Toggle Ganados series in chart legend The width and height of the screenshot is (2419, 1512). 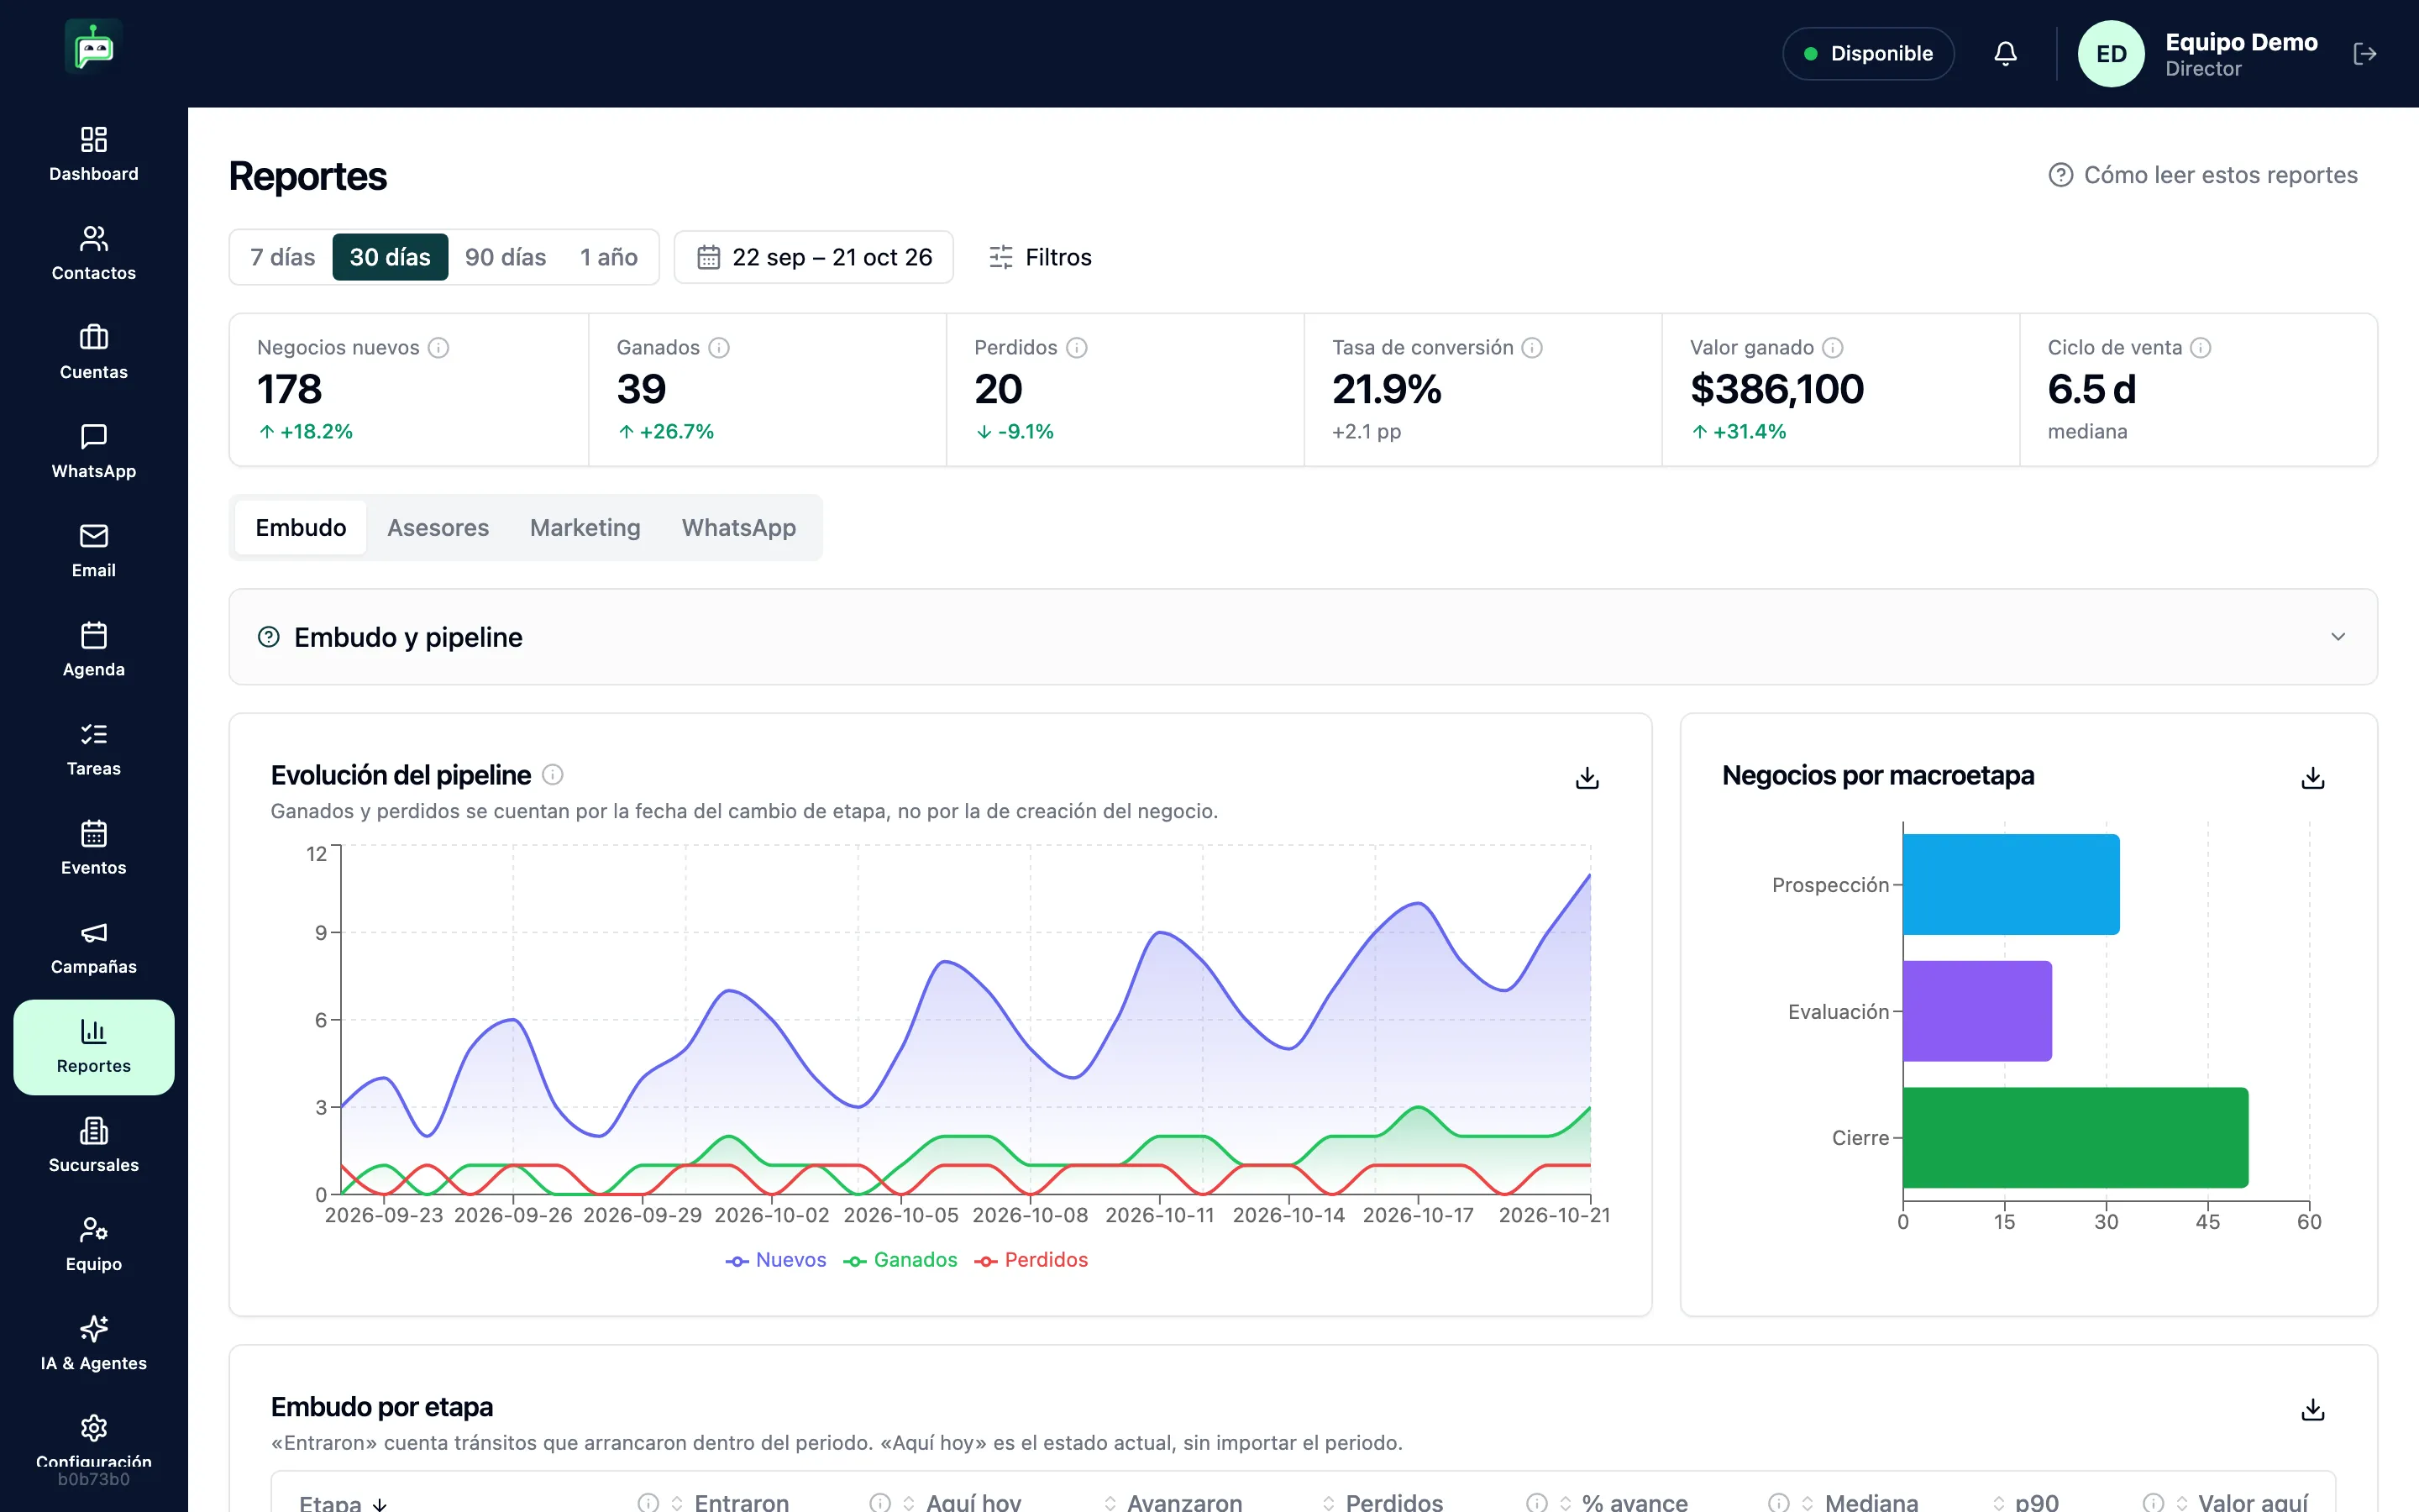pos(900,1260)
